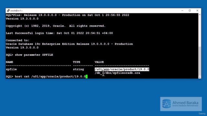Click the SQL*Plus Release 19.0.0.0.0 line
The height and width of the screenshot is (116, 207).
(x=68, y=15)
